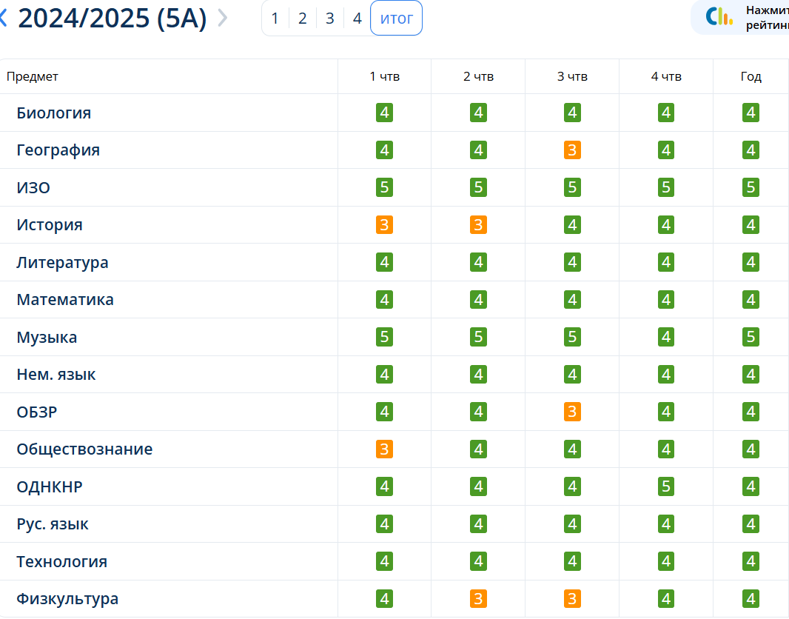Click ИЗО's 1 чтв grade 5

[384, 187]
